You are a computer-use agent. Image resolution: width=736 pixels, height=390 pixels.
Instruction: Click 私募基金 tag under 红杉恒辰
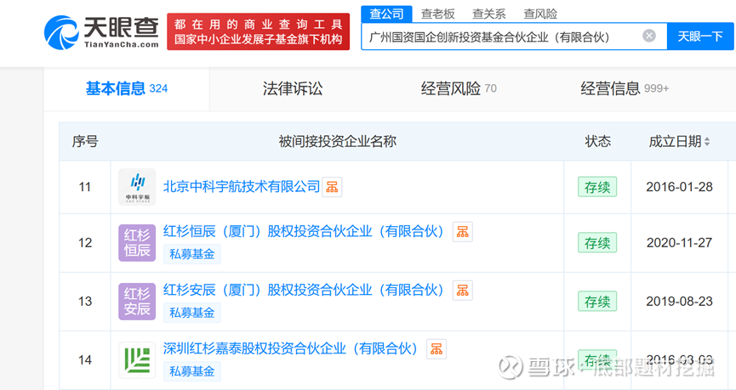192,254
